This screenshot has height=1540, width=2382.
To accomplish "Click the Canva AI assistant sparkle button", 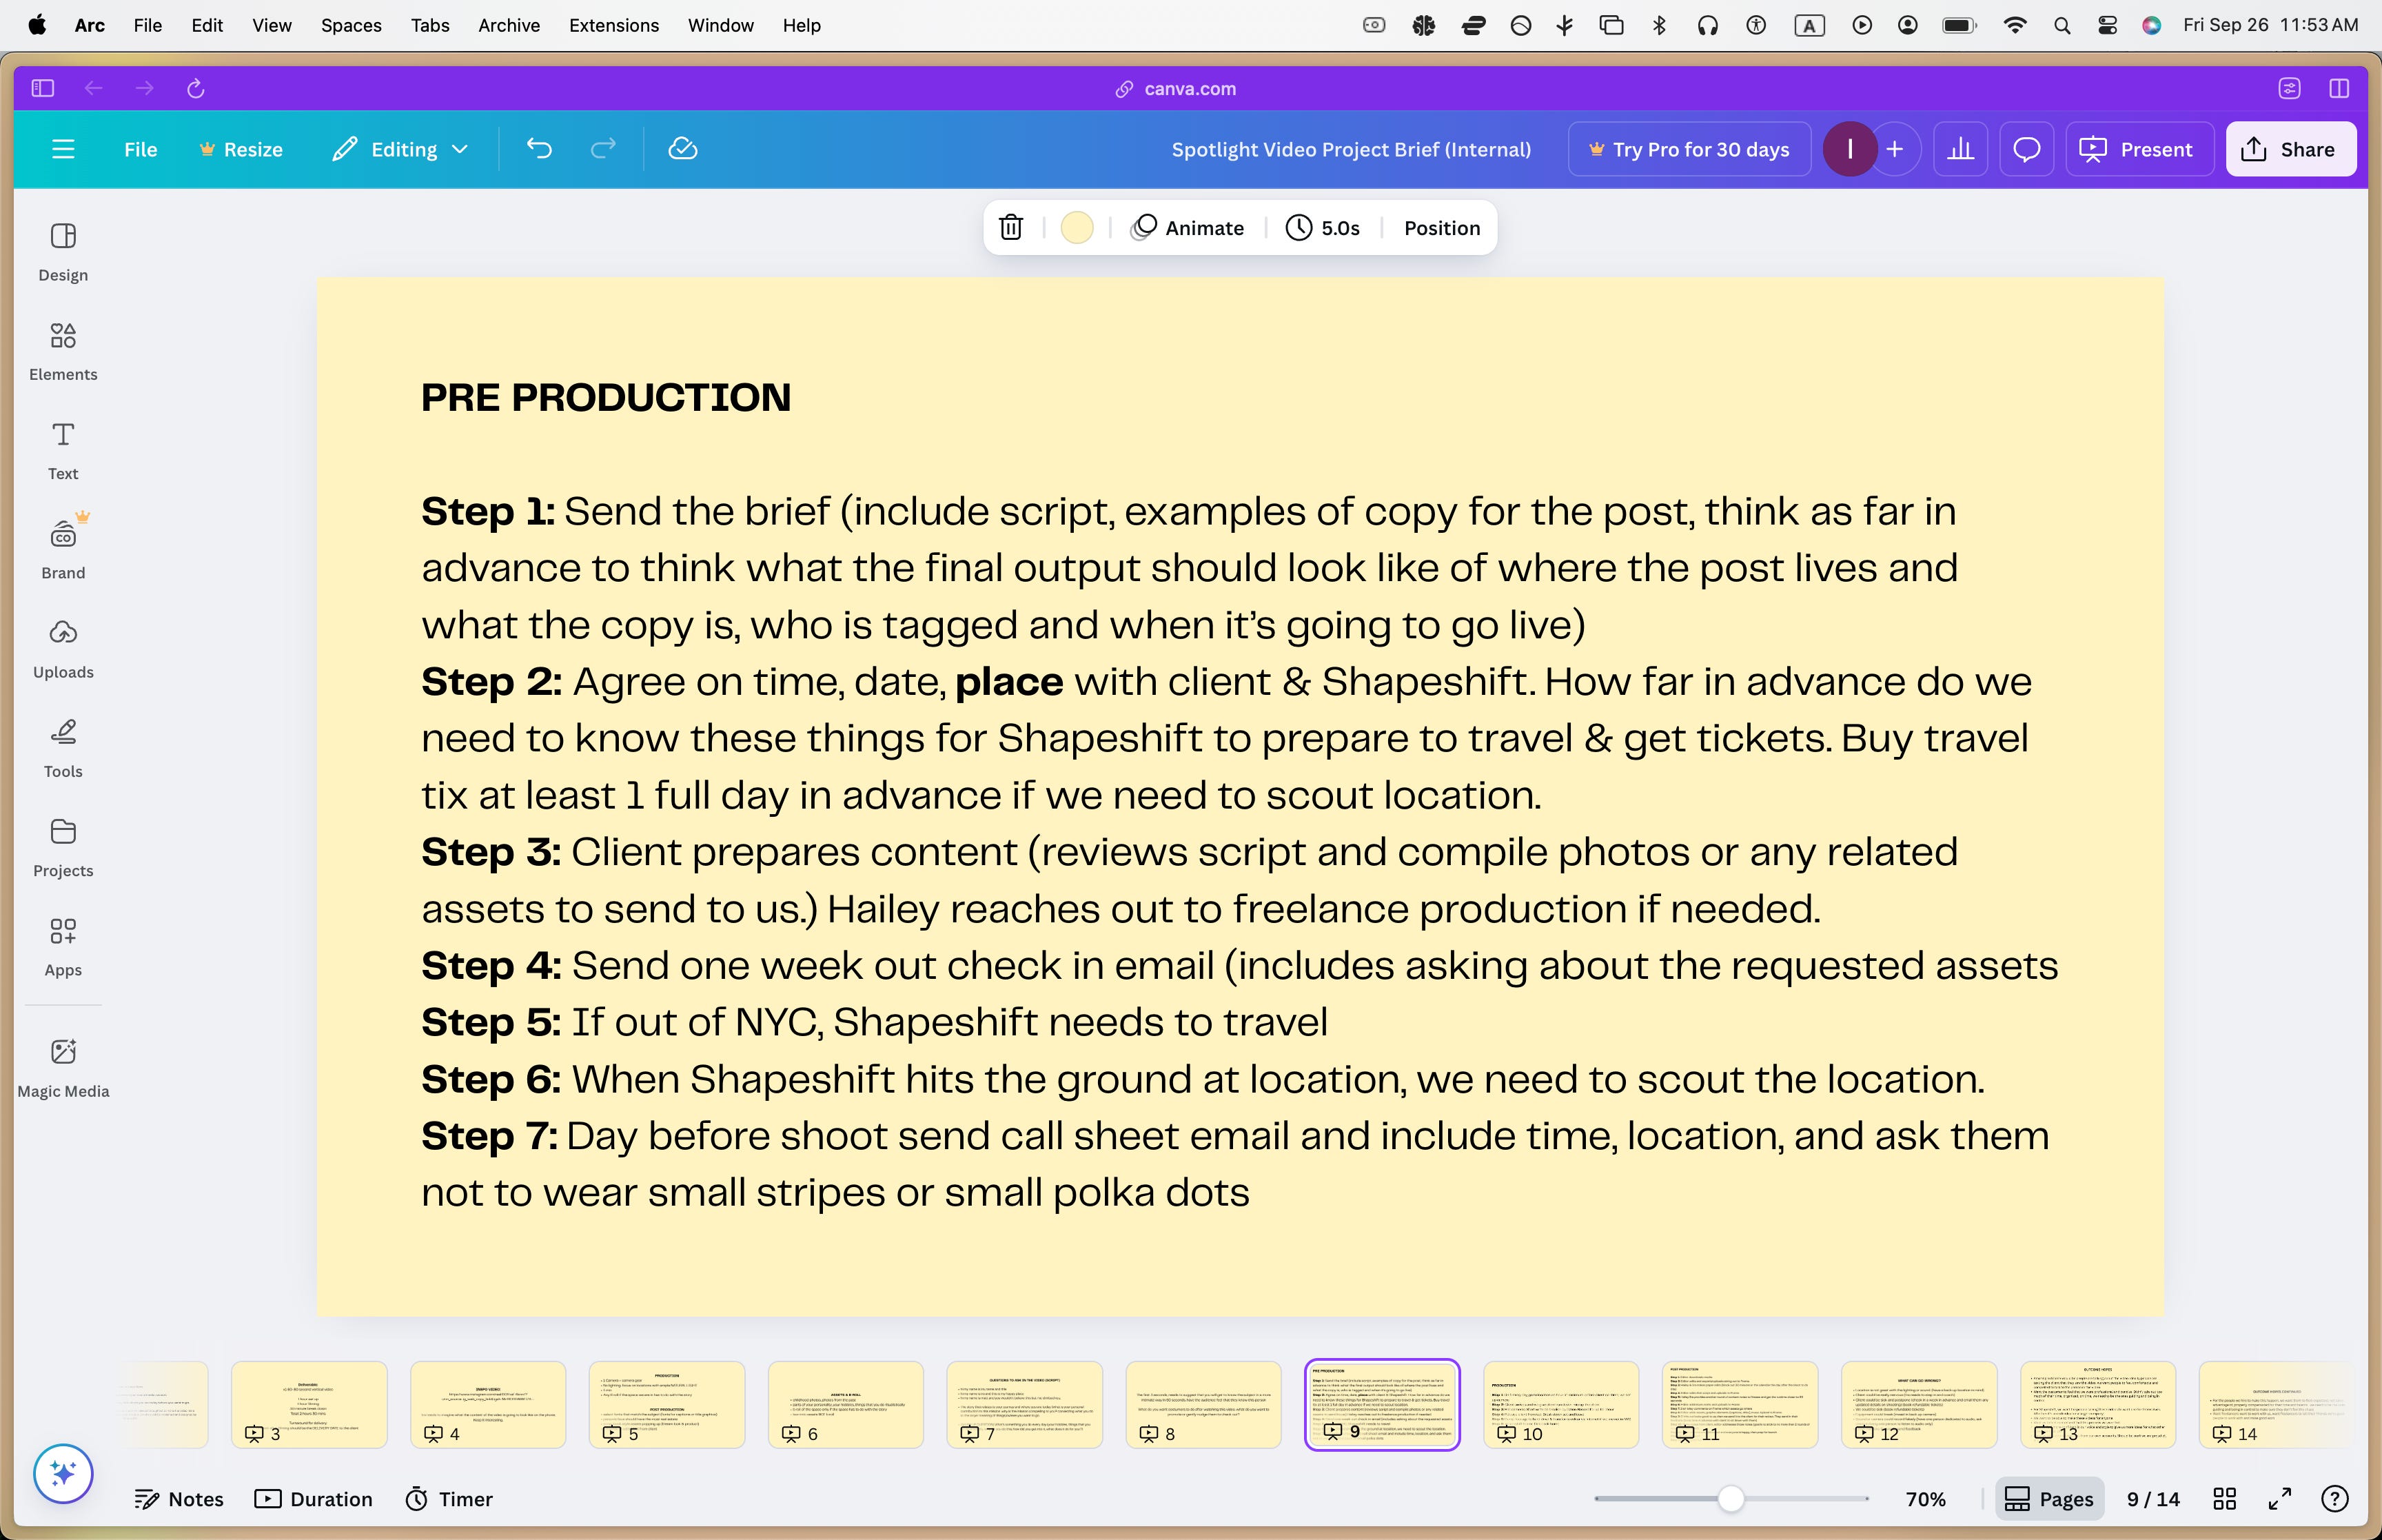I will pos(63,1473).
